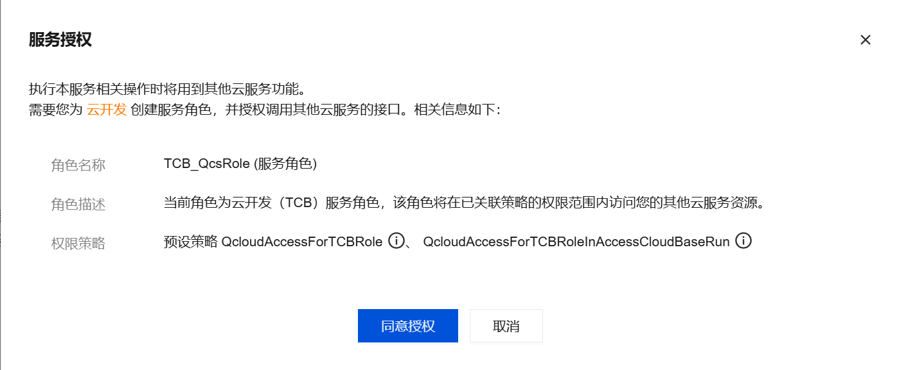The image size is (899, 370).
Task: Click the 同意授权 button
Action: pyautogui.click(x=408, y=326)
